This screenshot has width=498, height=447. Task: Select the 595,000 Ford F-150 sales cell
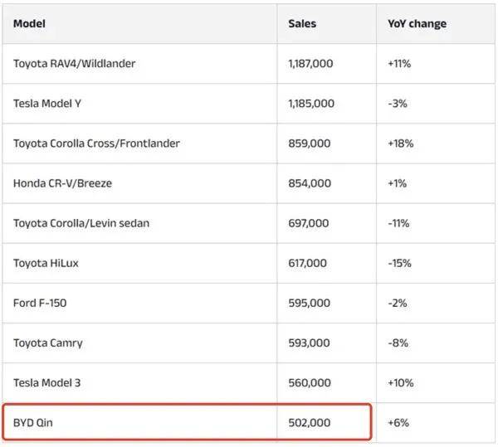[x=309, y=303]
